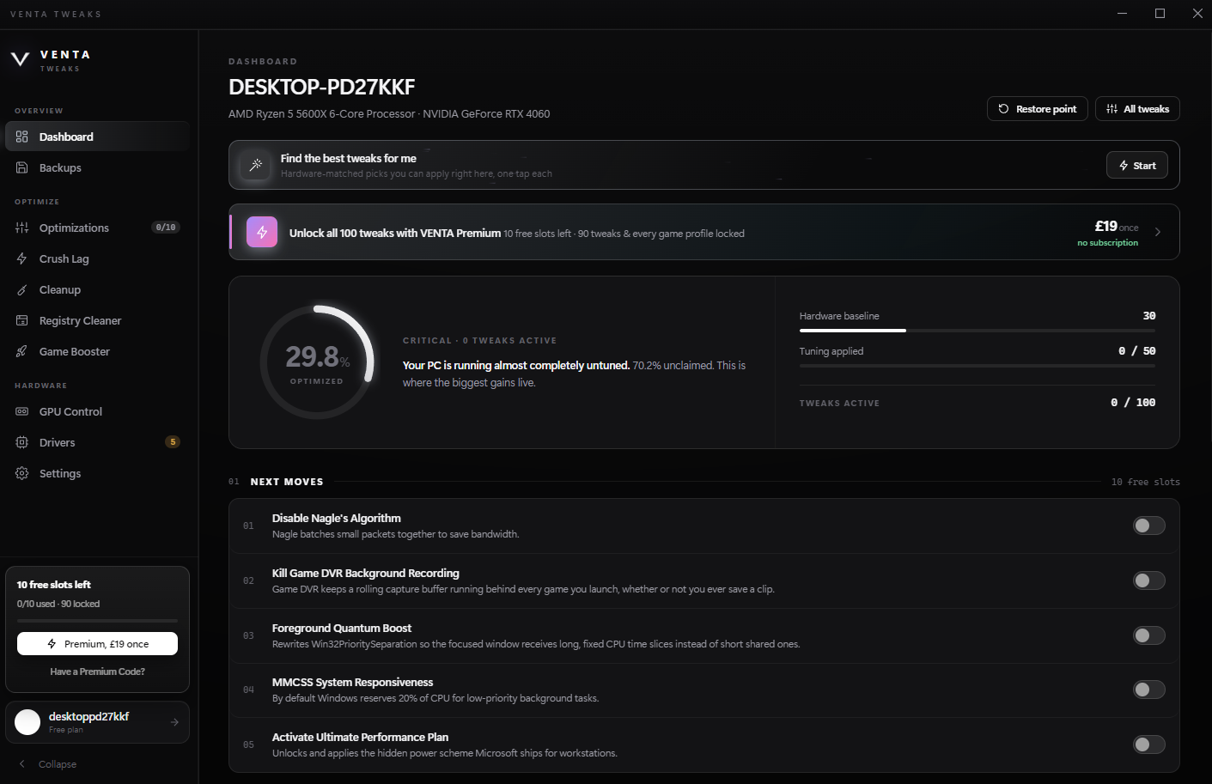Screen dimensions: 1212x784
Task: Click Foreground Quantum Boost title
Action: 342,628
